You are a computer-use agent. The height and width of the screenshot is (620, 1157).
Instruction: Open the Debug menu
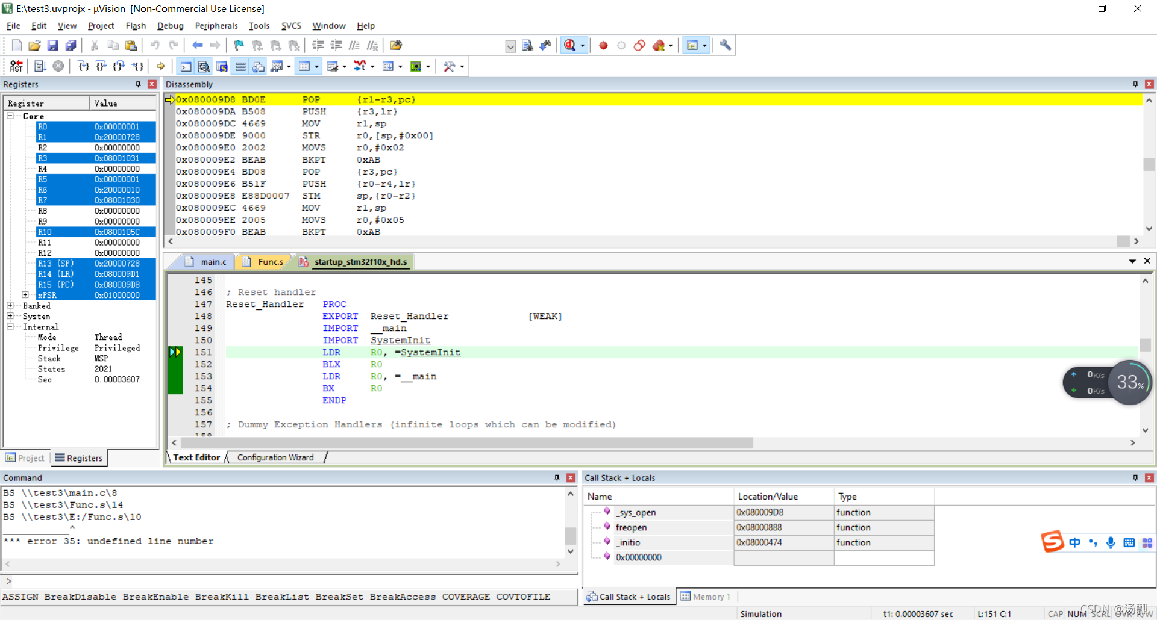click(x=170, y=26)
